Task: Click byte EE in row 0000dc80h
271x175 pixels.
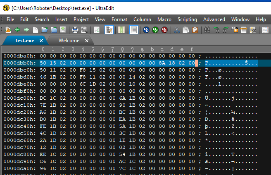Action: (x=43, y=154)
